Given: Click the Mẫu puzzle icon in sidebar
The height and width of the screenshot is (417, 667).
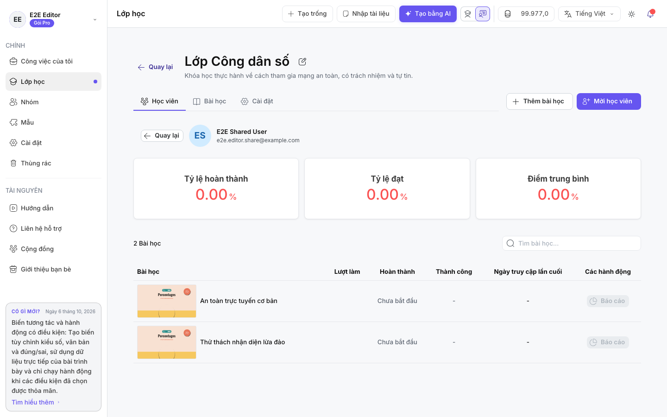Looking at the screenshot, I should (x=13, y=122).
